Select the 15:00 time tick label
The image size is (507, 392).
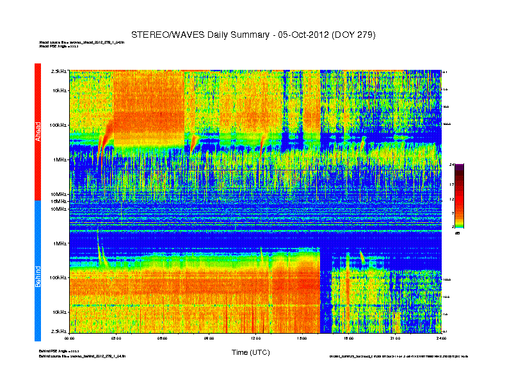tap(302, 338)
